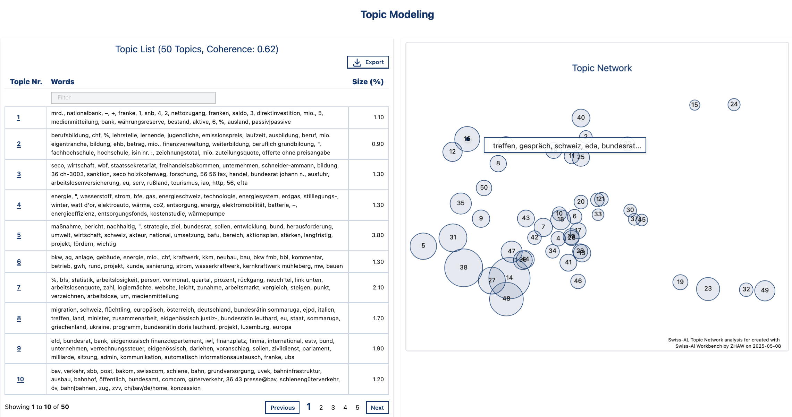Select topic node 40 at the top
This screenshot has height=417, width=792.
(580, 118)
